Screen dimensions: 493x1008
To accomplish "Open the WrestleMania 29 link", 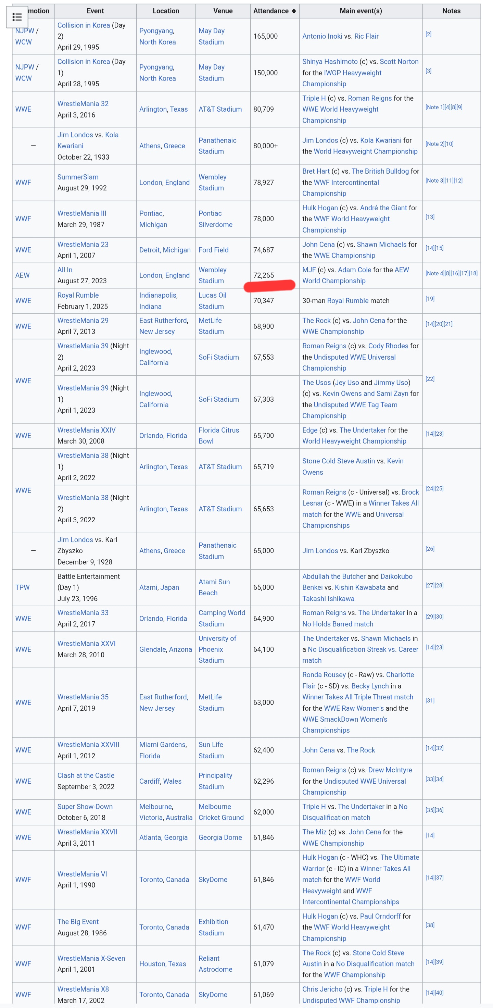I will click(x=83, y=321).
